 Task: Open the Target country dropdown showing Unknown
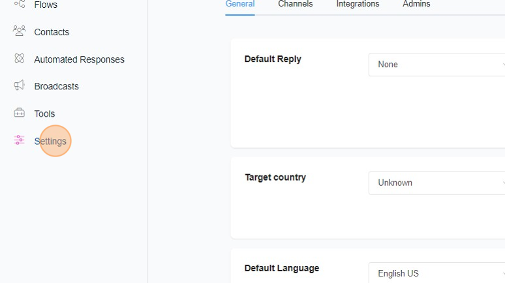coord(436,183)
